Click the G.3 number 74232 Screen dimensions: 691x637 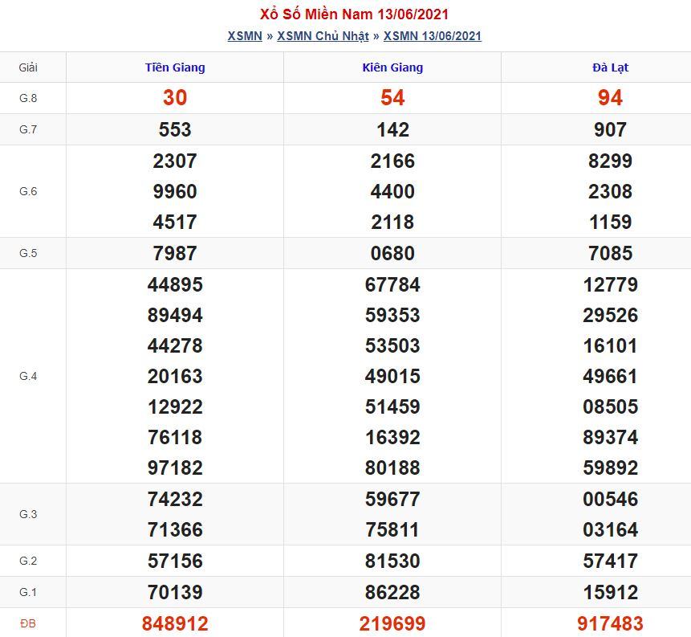pos(175,499)
